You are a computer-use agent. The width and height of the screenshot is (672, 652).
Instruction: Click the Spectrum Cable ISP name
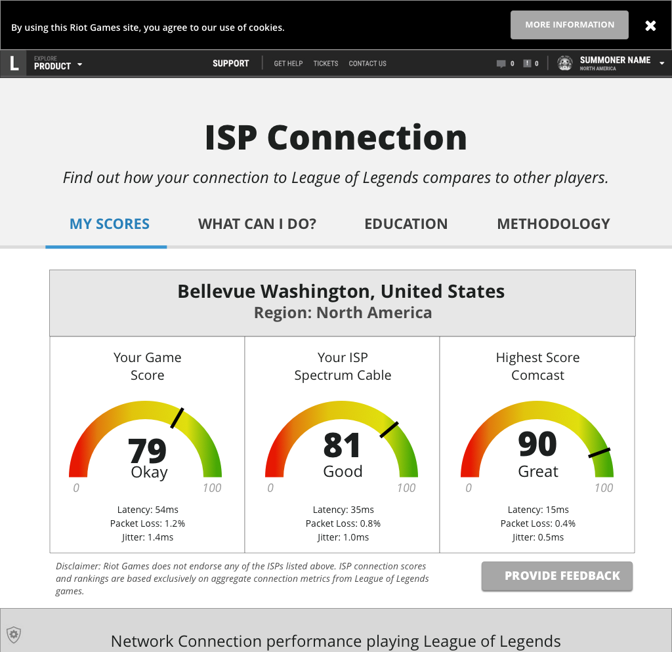[343, 375]
